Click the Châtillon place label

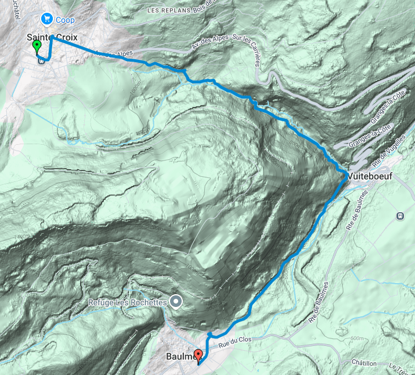tap(364, 363)
